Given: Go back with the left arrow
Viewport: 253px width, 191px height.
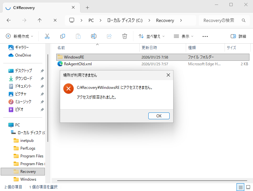Looking at the screenshot, I should pyautogui.click(x=9, y=20).
